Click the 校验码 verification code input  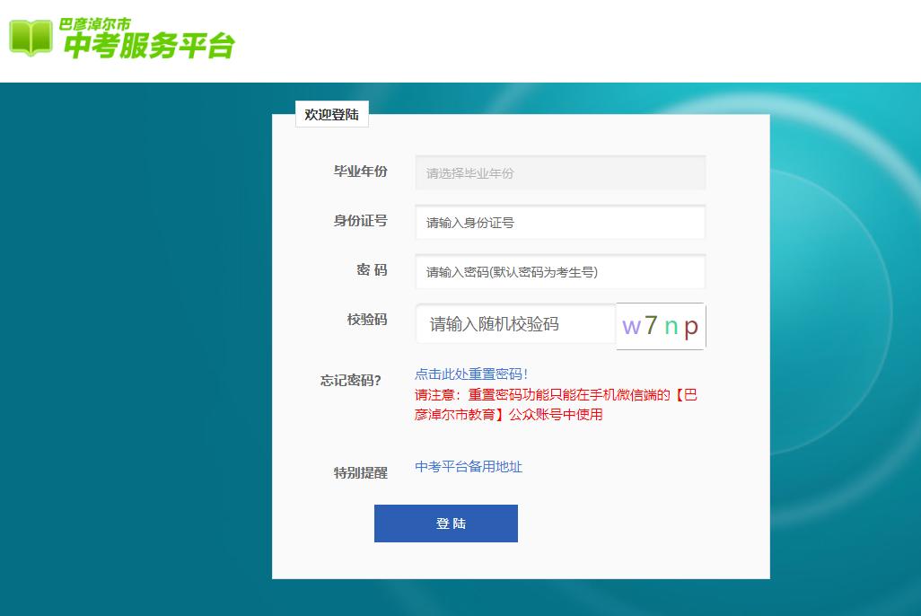pyautogui.click(x=513, y=326)
